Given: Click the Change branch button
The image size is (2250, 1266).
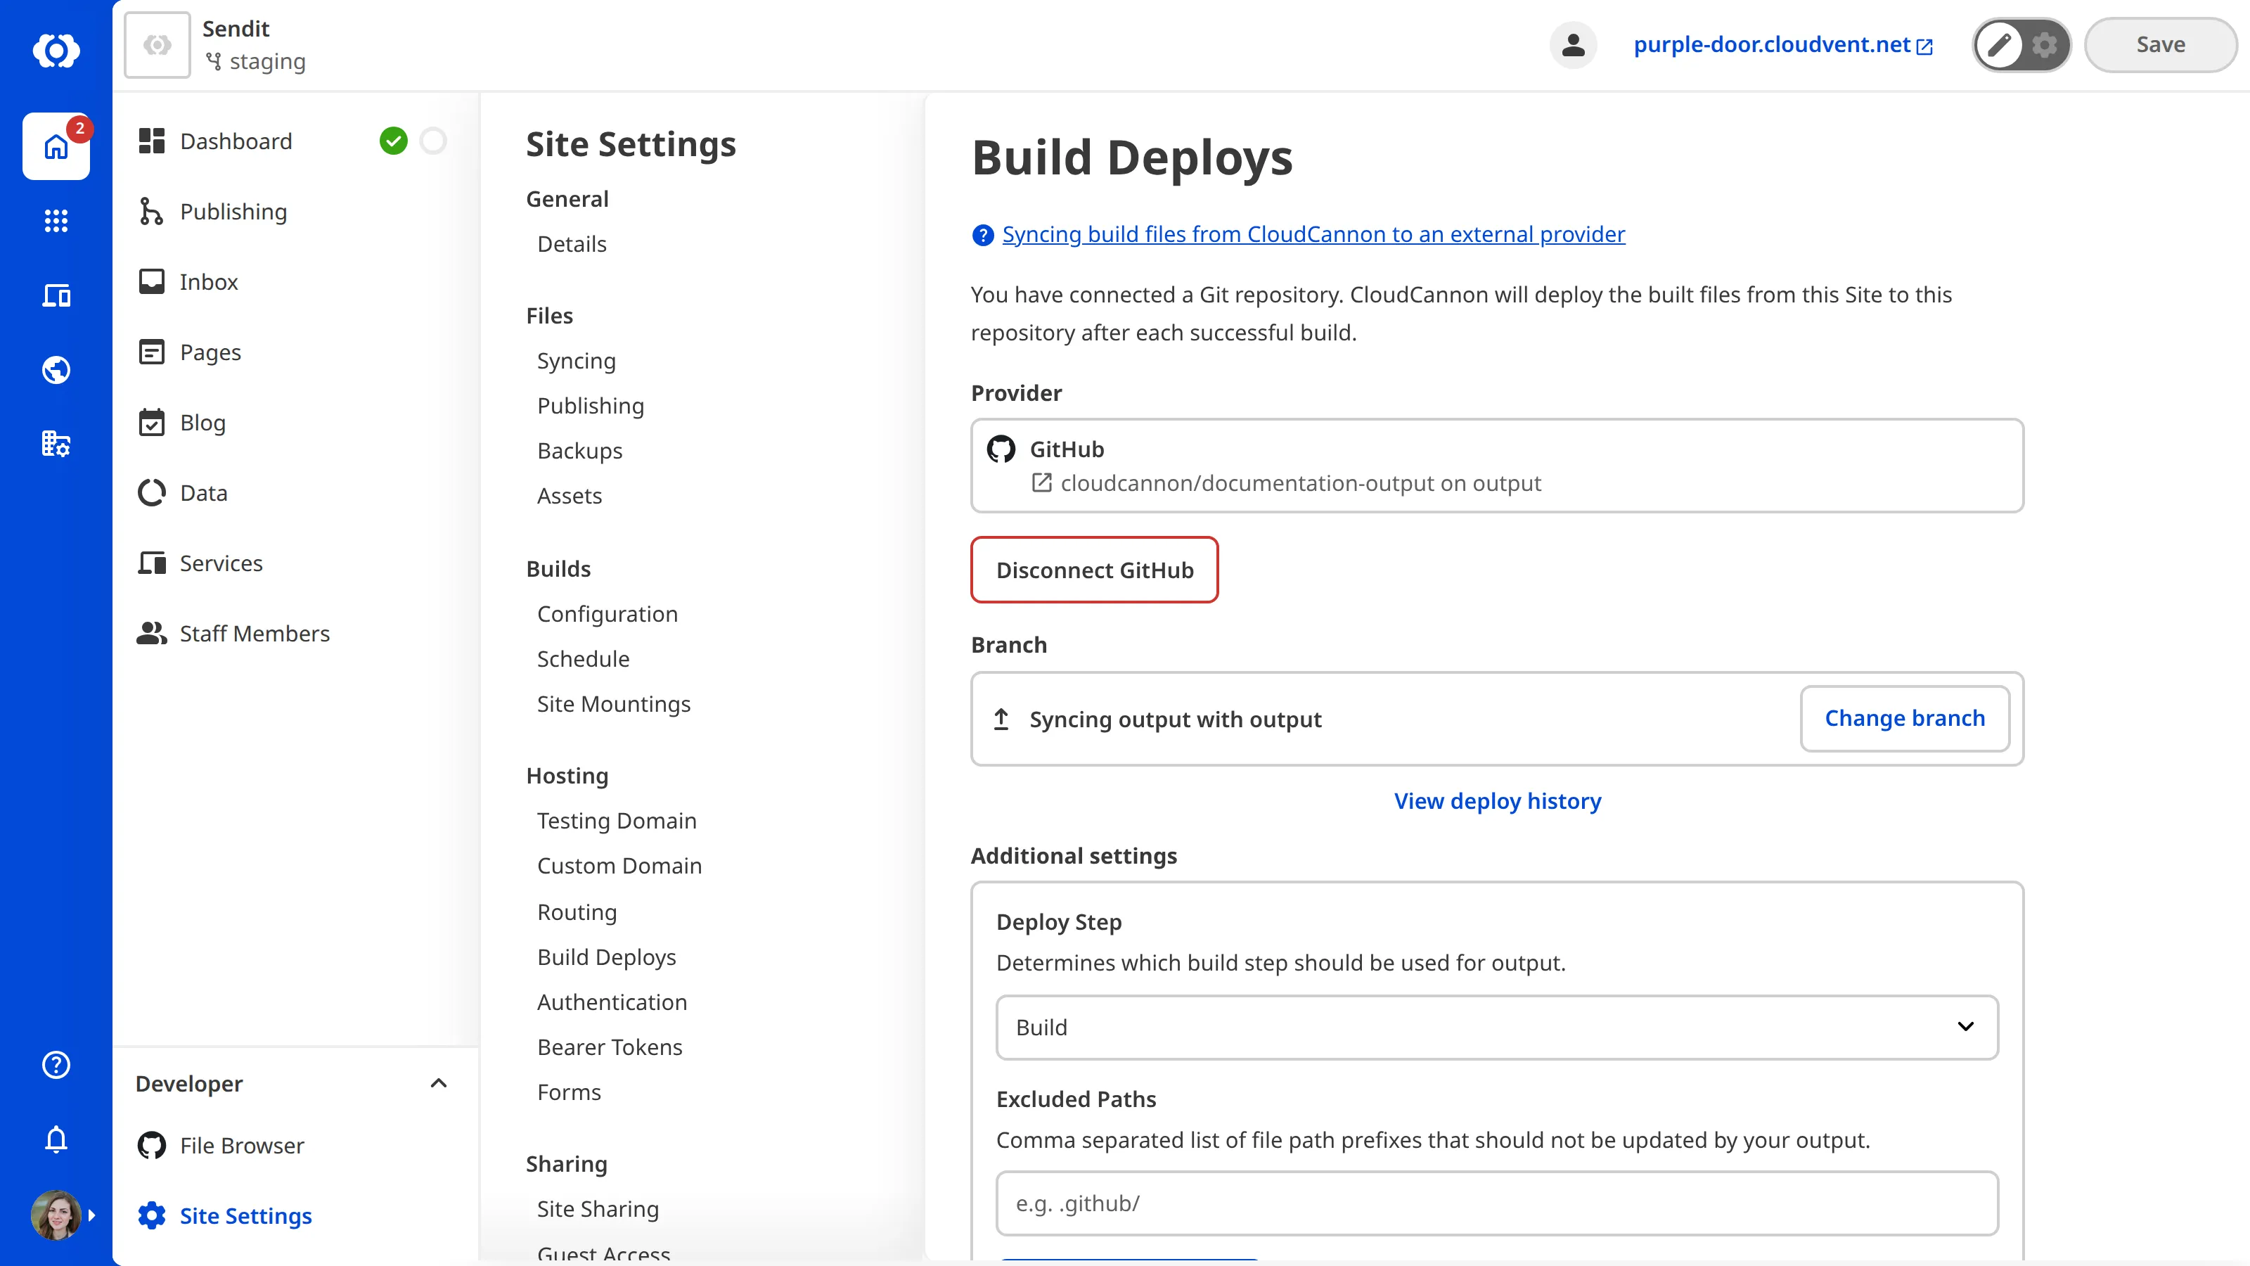Looking at the screenshot, I should 1905,718.
